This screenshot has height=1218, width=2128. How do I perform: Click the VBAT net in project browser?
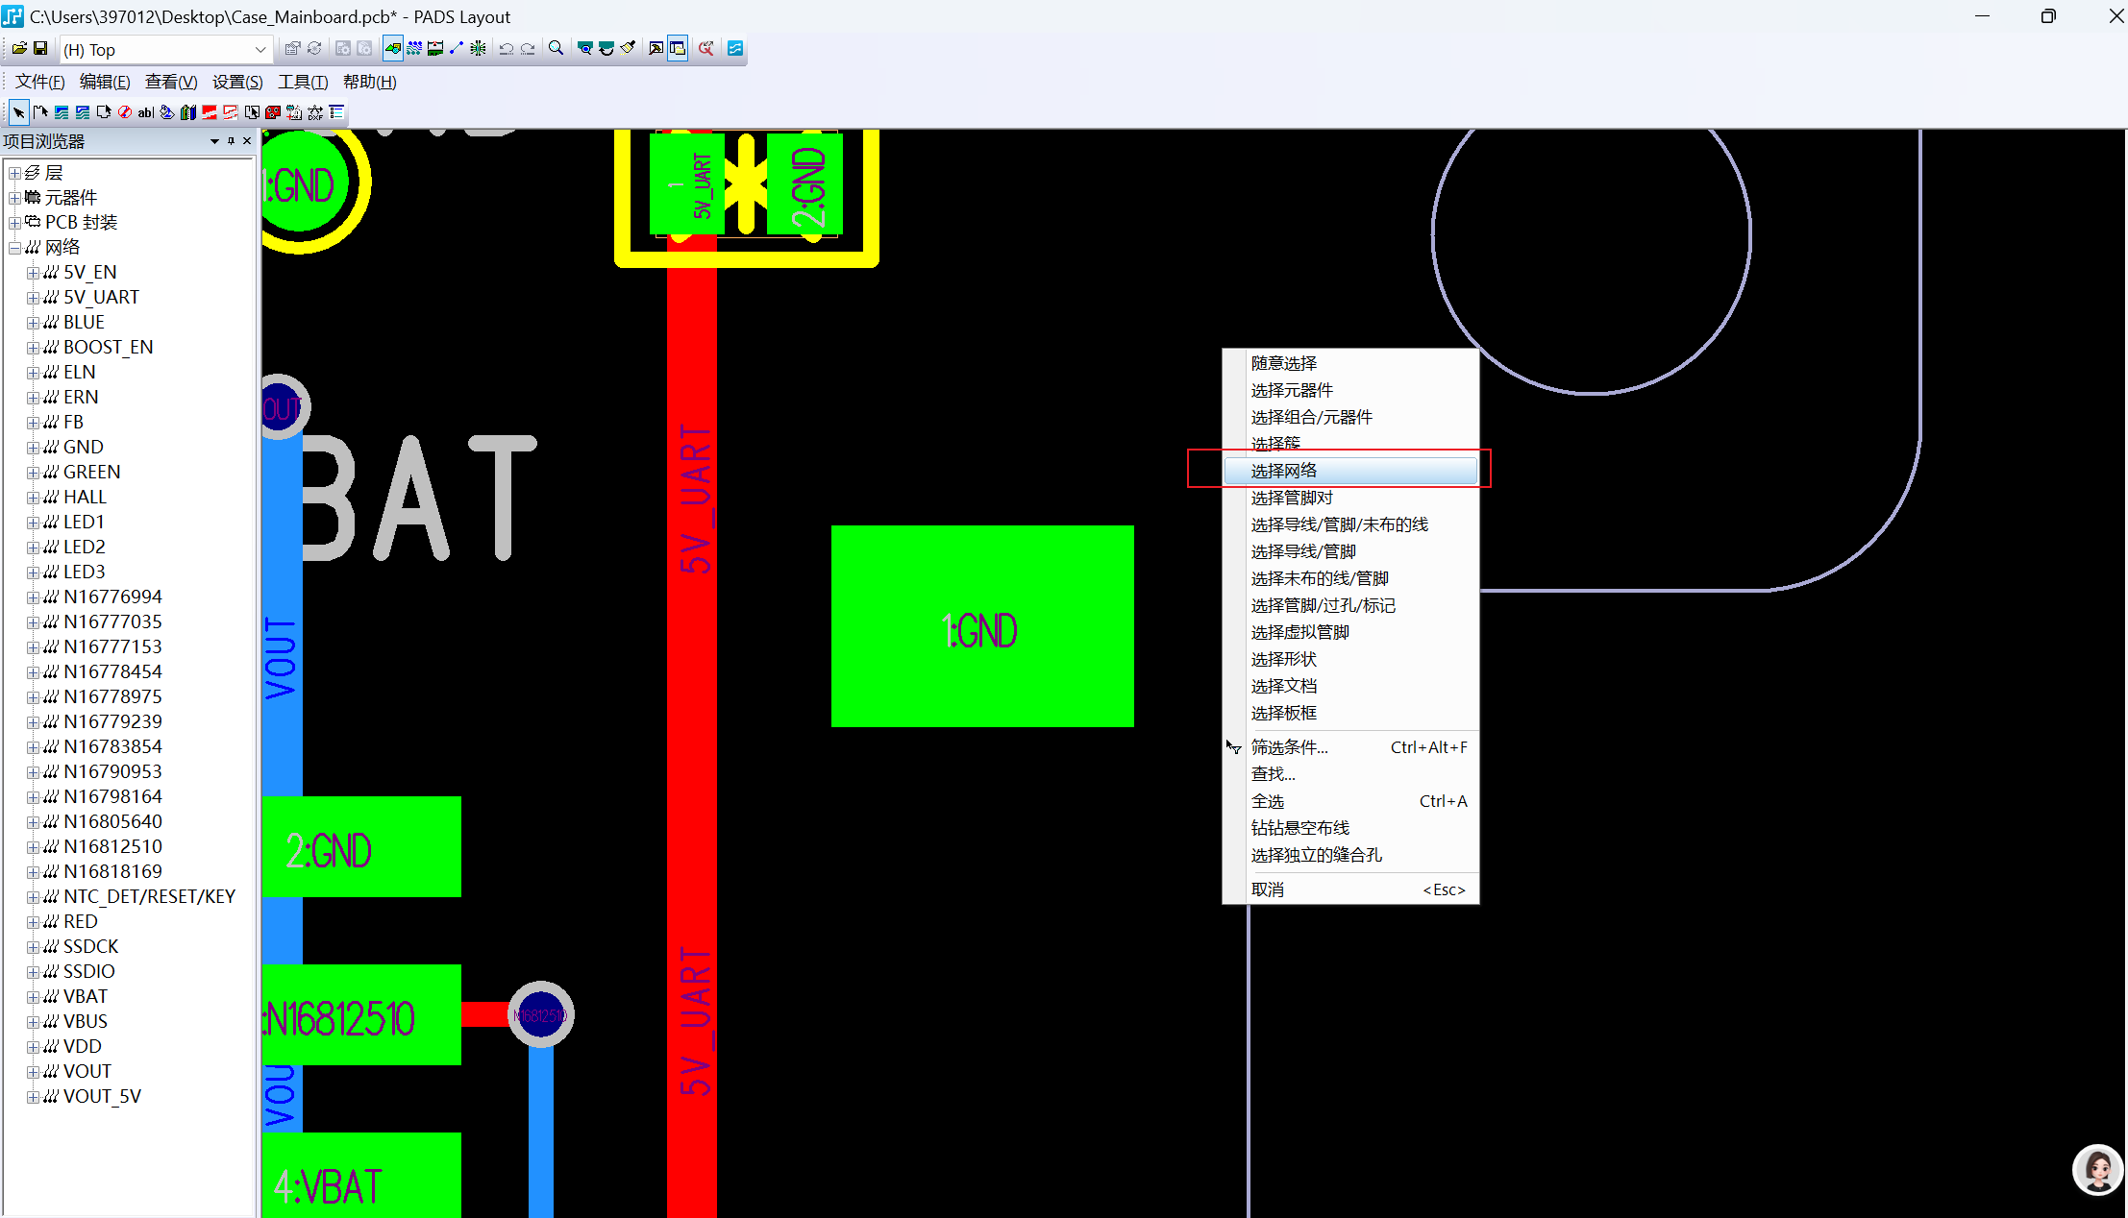86,996
